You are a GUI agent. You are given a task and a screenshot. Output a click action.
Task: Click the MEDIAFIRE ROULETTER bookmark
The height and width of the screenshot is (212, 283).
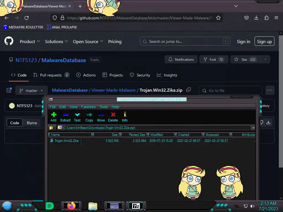[23, 27]
